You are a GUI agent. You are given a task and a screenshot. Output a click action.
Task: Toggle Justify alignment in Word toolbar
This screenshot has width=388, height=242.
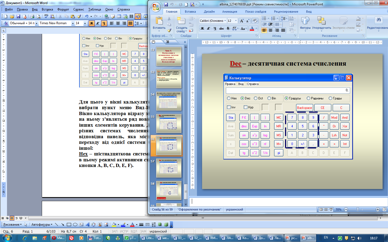click(130, 23)
